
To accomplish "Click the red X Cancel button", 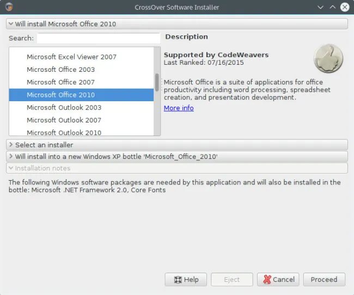I will pyautogui.click(x=278, y=279).
